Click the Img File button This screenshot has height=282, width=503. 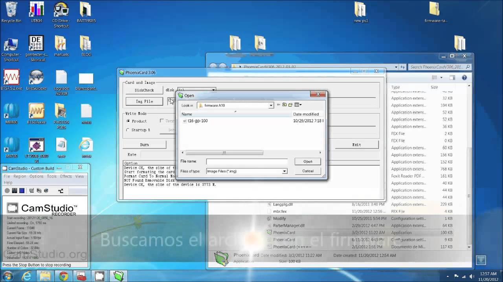click(x=144, y=101)
